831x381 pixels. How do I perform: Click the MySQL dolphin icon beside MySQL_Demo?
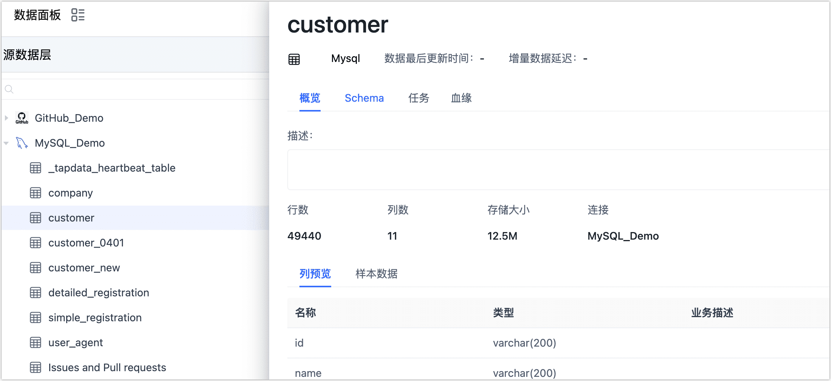pyautogui.click(x=22, y=142)
